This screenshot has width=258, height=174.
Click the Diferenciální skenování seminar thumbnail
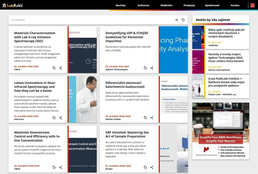tap(174, 99)
